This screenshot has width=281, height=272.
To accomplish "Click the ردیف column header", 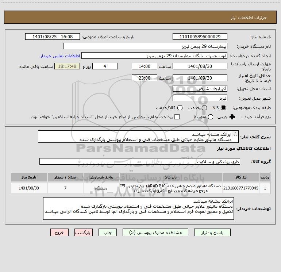I will 265,177.
